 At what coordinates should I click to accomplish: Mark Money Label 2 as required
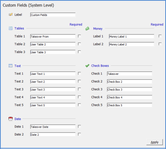point(160,44)
